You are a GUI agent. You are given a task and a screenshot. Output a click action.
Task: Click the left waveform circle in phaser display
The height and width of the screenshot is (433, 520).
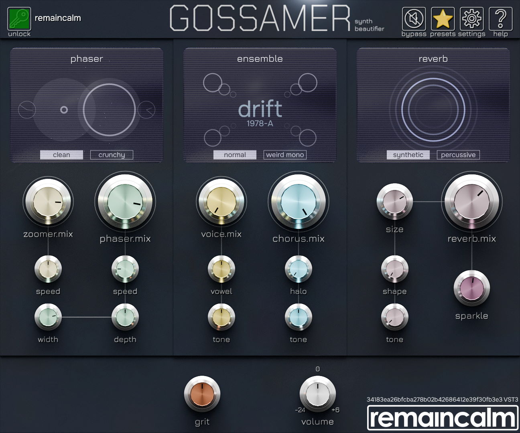27,109
